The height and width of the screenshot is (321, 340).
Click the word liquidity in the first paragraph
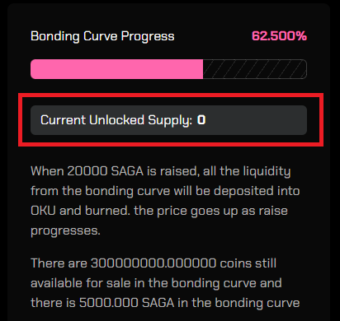coord(267,172)
